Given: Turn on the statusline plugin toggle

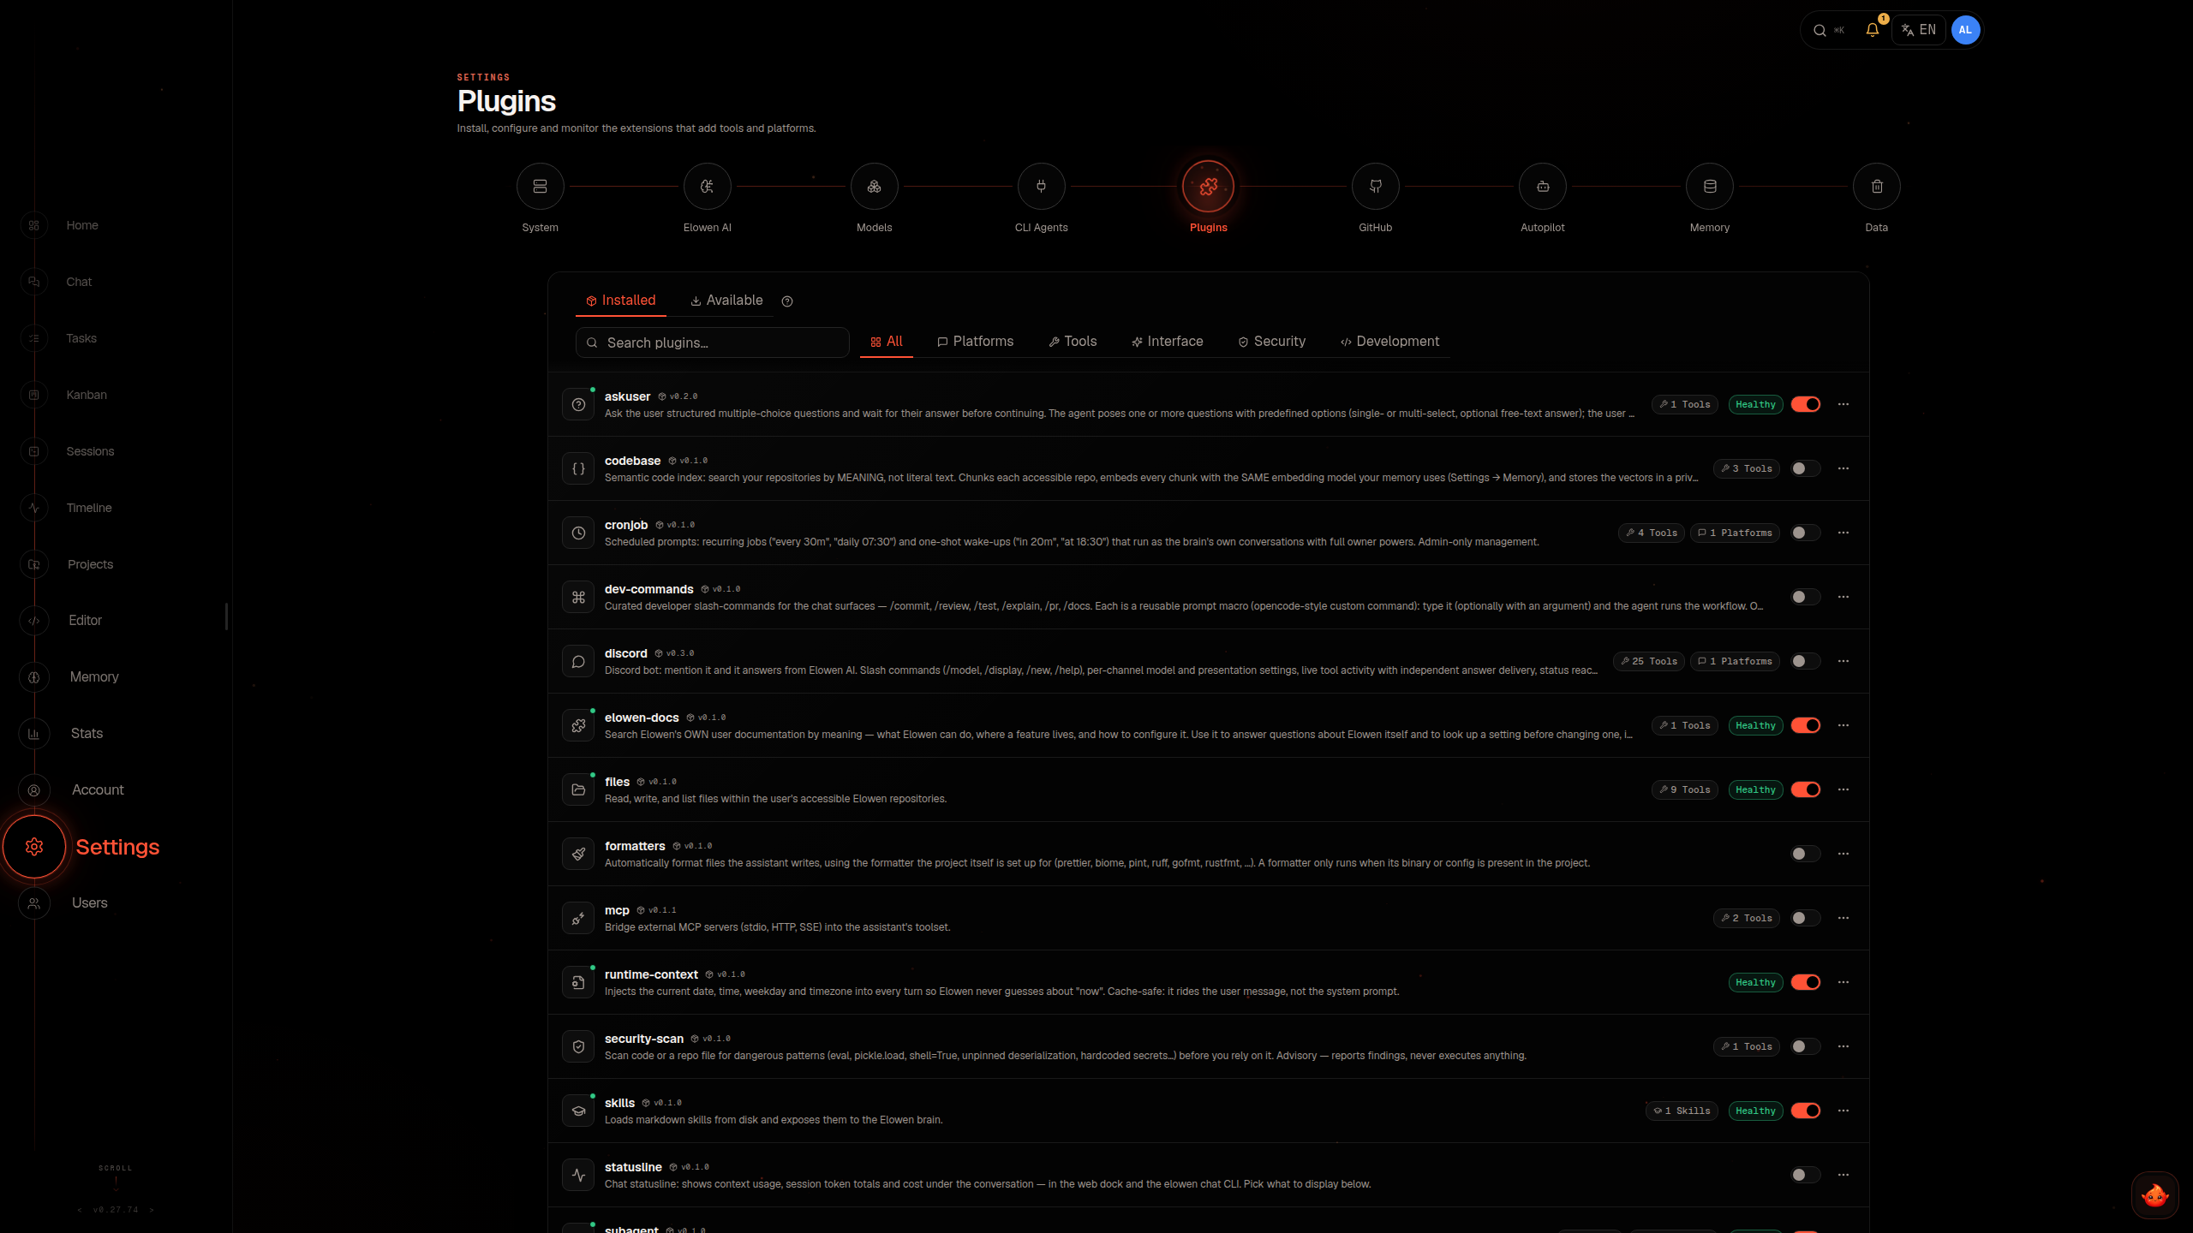Looking at the screenshot, I should tap(1806, 1175).
